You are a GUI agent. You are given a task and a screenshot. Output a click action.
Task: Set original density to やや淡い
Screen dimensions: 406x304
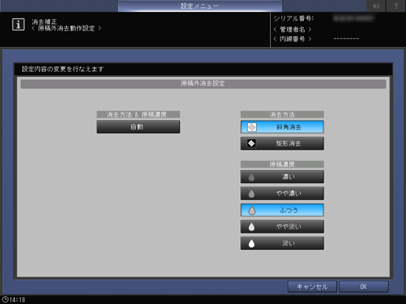pos(282,226)
